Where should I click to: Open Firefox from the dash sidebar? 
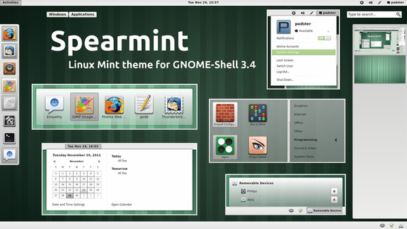pyautogui.click(x=10, y=34)
